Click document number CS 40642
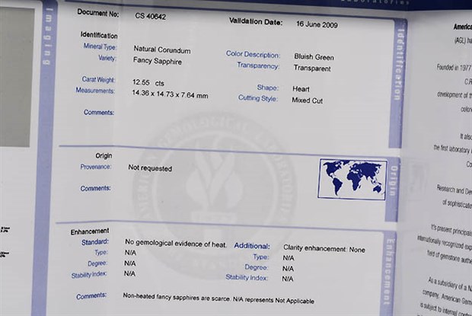Screen dimensions: 472x316 point(151,16)
